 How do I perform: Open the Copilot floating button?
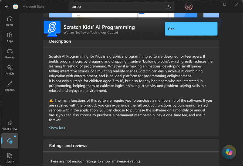point(229,152)
